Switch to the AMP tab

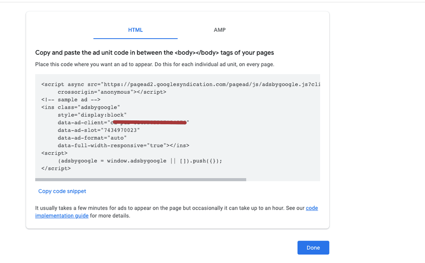click(x=219, y=30)
